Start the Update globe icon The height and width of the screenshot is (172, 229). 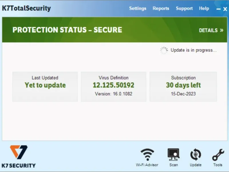point(196,155)
